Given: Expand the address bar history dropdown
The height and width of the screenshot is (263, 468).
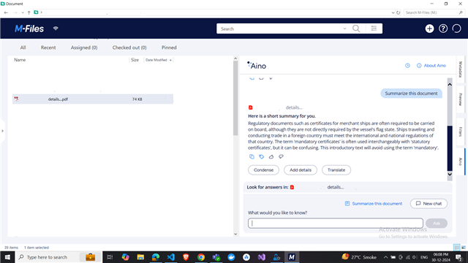Looking at the screenshot, I should coord(393,12).
